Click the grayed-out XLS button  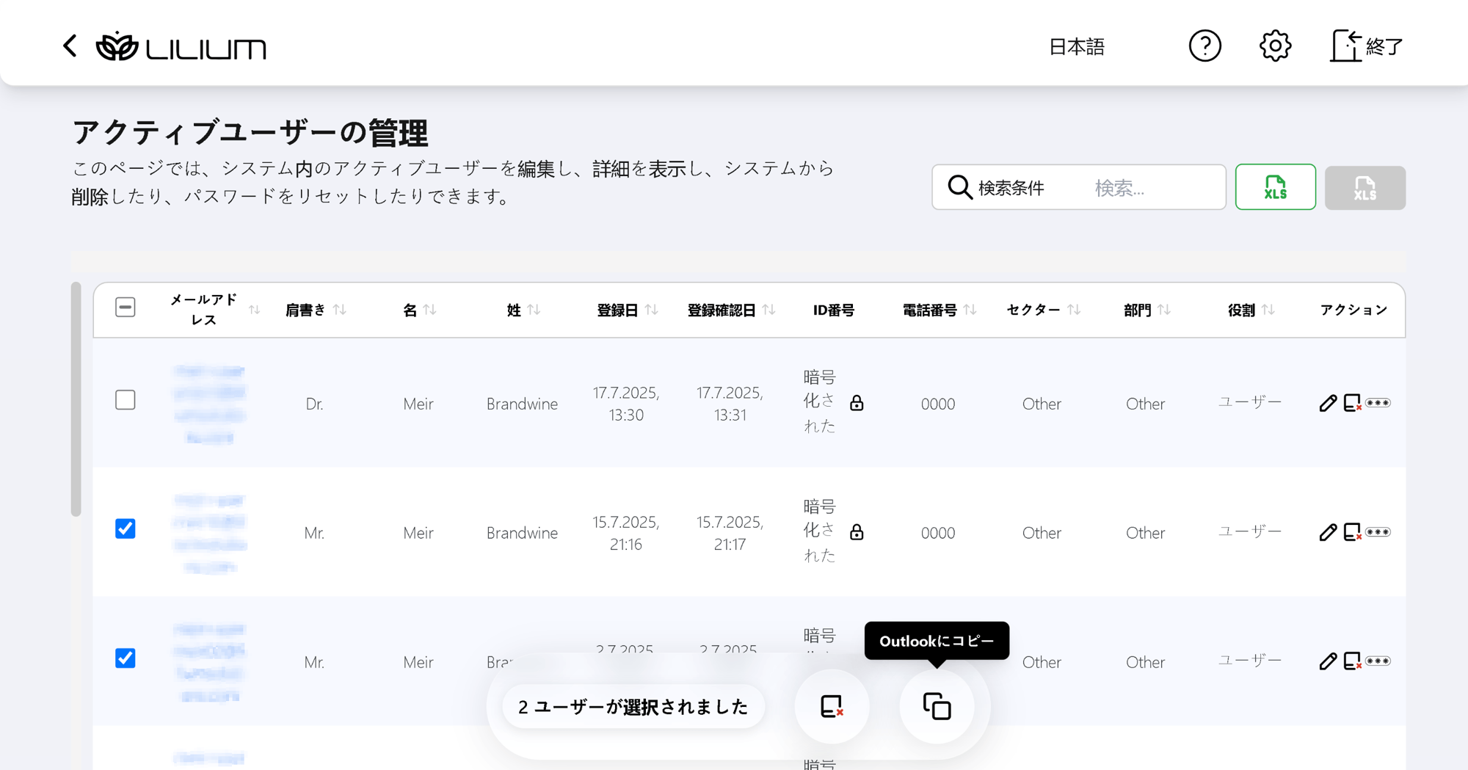point(1365,188)
